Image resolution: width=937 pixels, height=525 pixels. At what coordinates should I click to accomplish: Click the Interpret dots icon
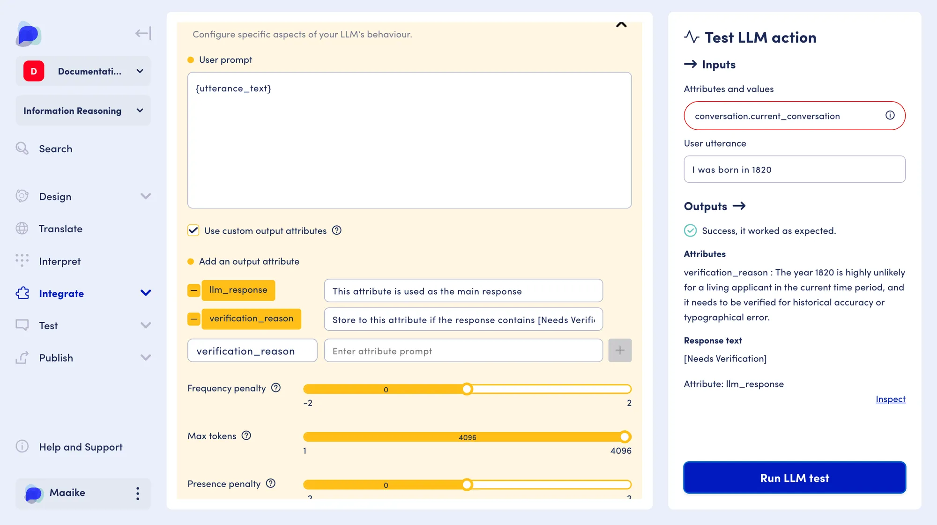coord(22,260)
